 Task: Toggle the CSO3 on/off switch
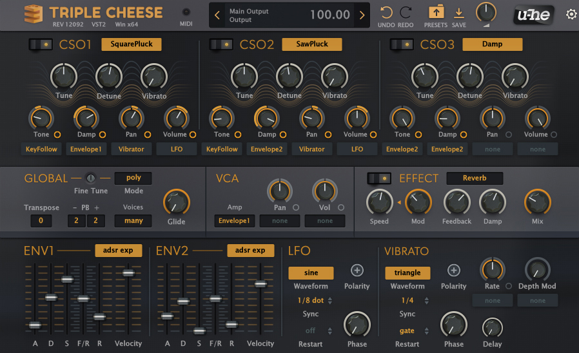point(402,44)
